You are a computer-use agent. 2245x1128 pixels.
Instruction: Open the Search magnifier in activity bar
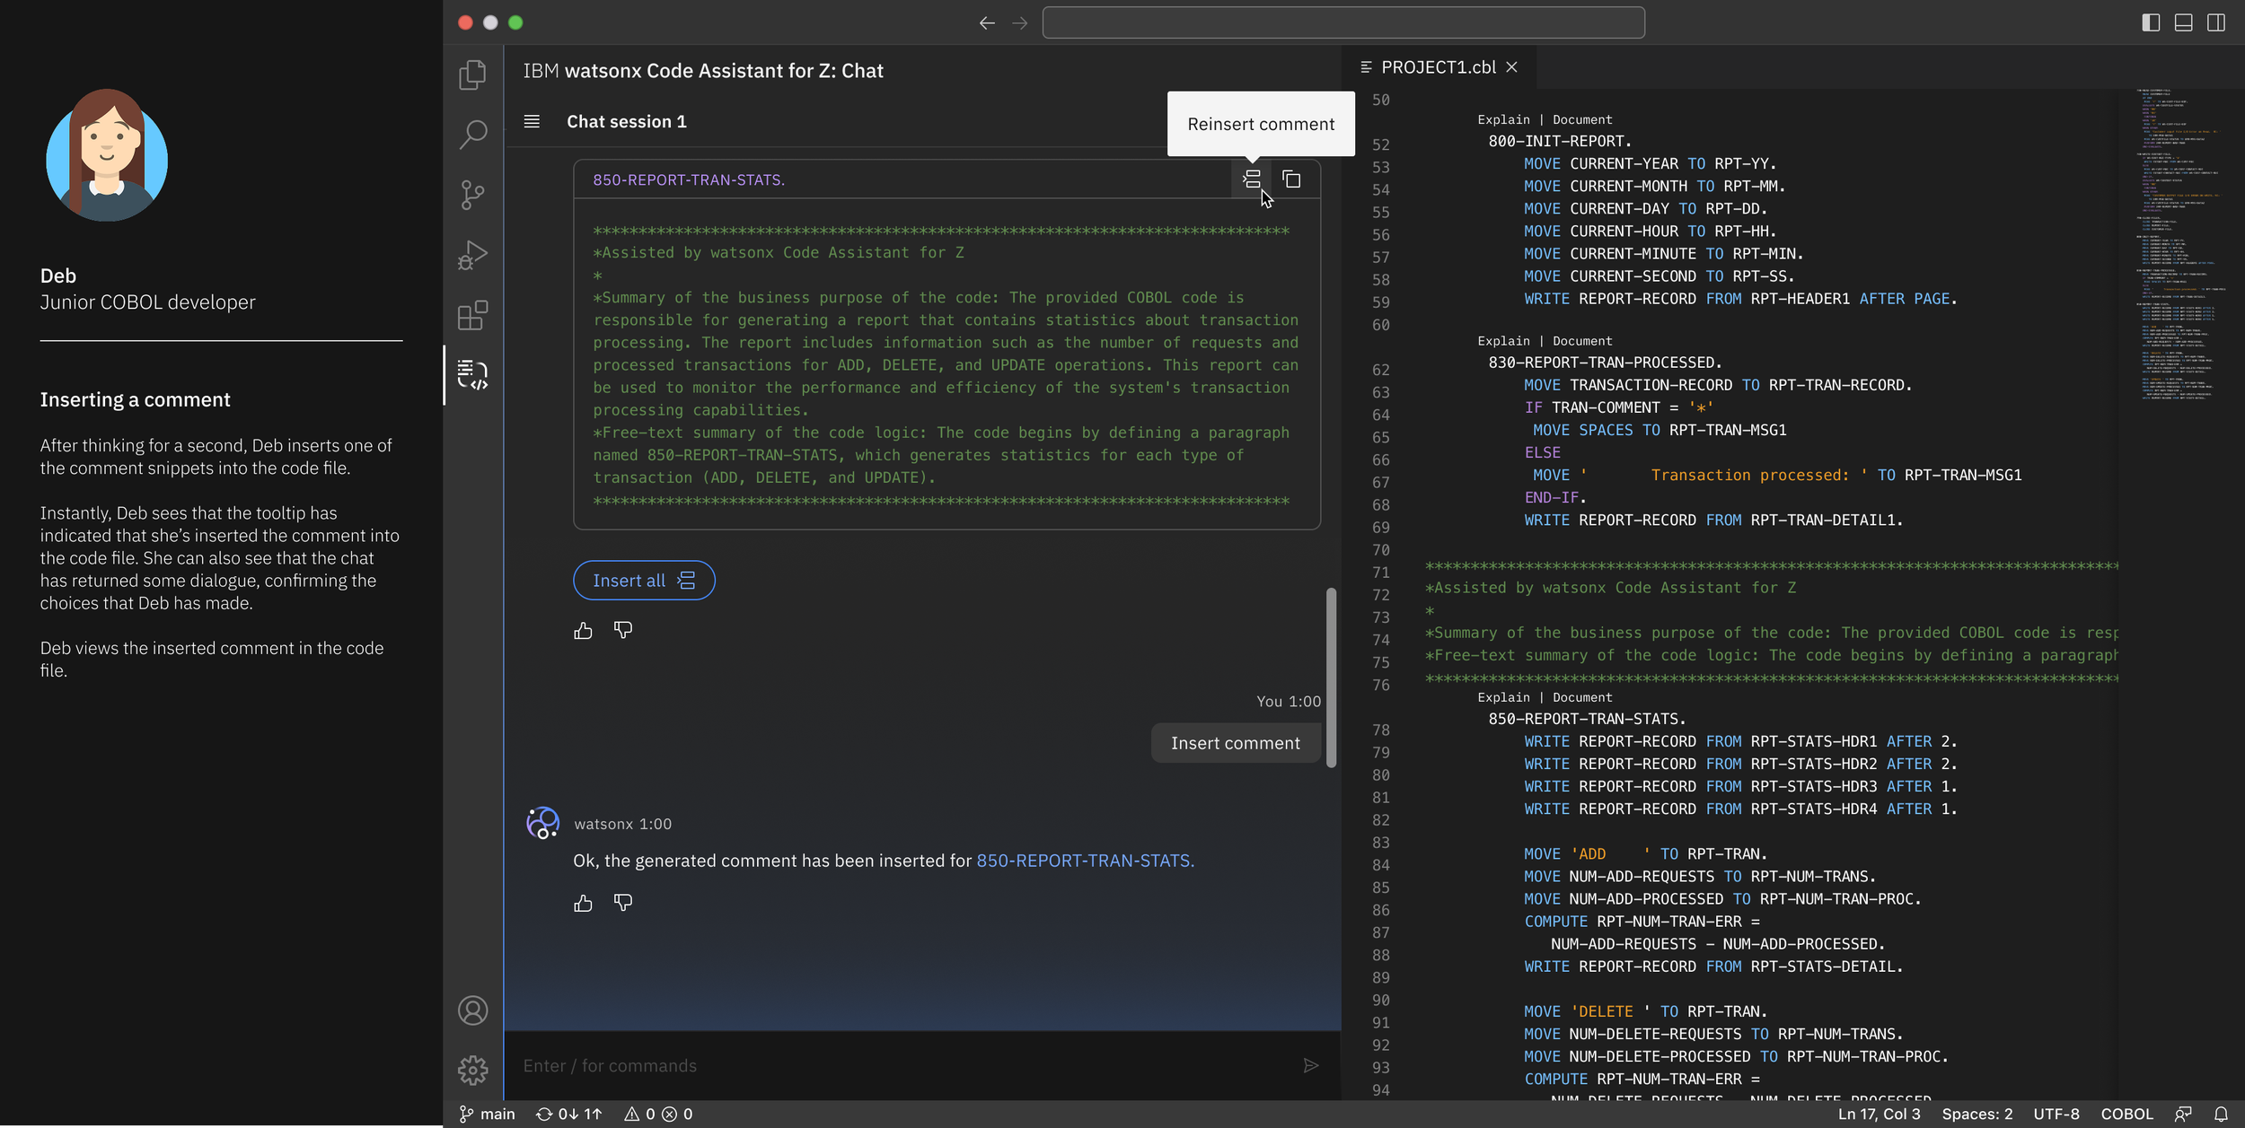click(x=472, y=135)
